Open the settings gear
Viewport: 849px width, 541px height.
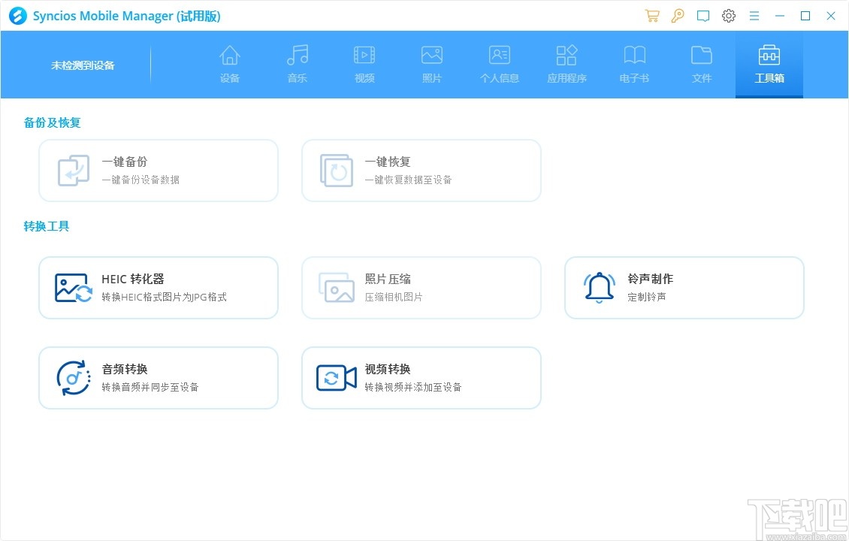coord(728,15)
